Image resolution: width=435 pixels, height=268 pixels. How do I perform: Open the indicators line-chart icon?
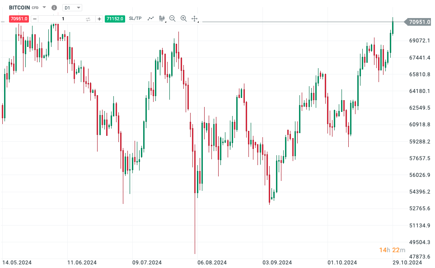pos(150,18)
